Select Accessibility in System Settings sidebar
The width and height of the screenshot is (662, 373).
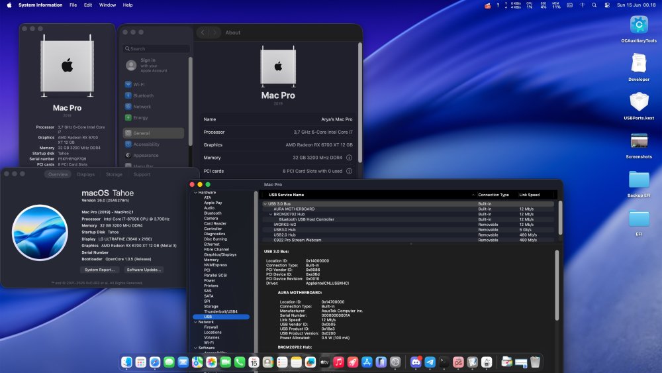point(154,144)
